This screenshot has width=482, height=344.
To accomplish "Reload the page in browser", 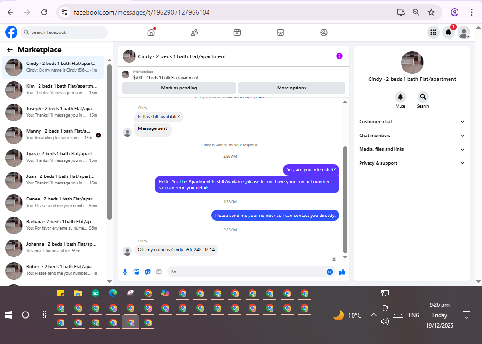I will pyautogui.click(x=44, y=12).
